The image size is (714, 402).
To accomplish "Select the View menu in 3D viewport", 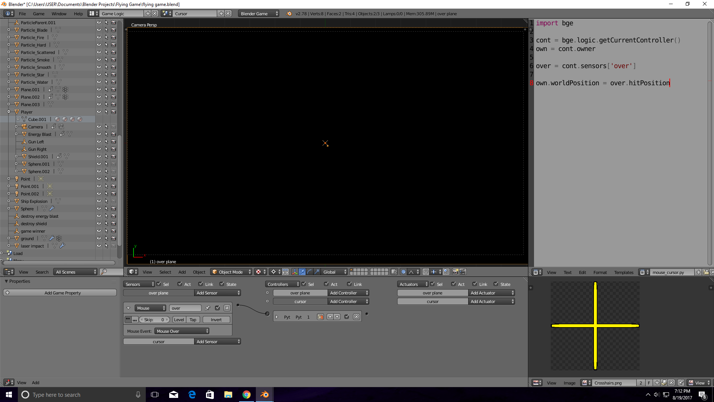I will pyautogui.click(x=147, y=272).
